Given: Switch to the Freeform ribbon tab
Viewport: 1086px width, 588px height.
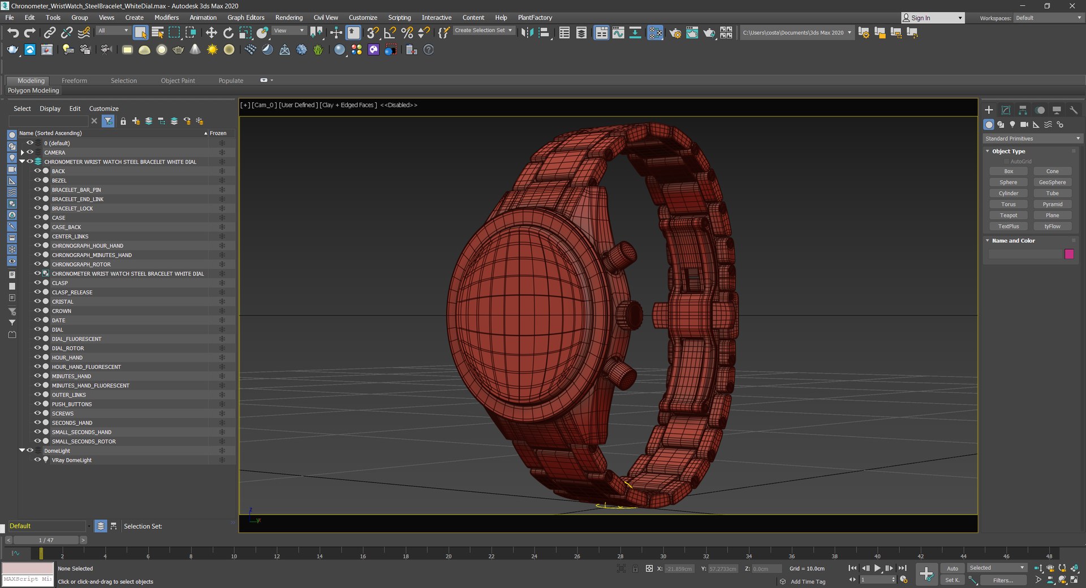Looking at the screenshot, I should 74,81.
